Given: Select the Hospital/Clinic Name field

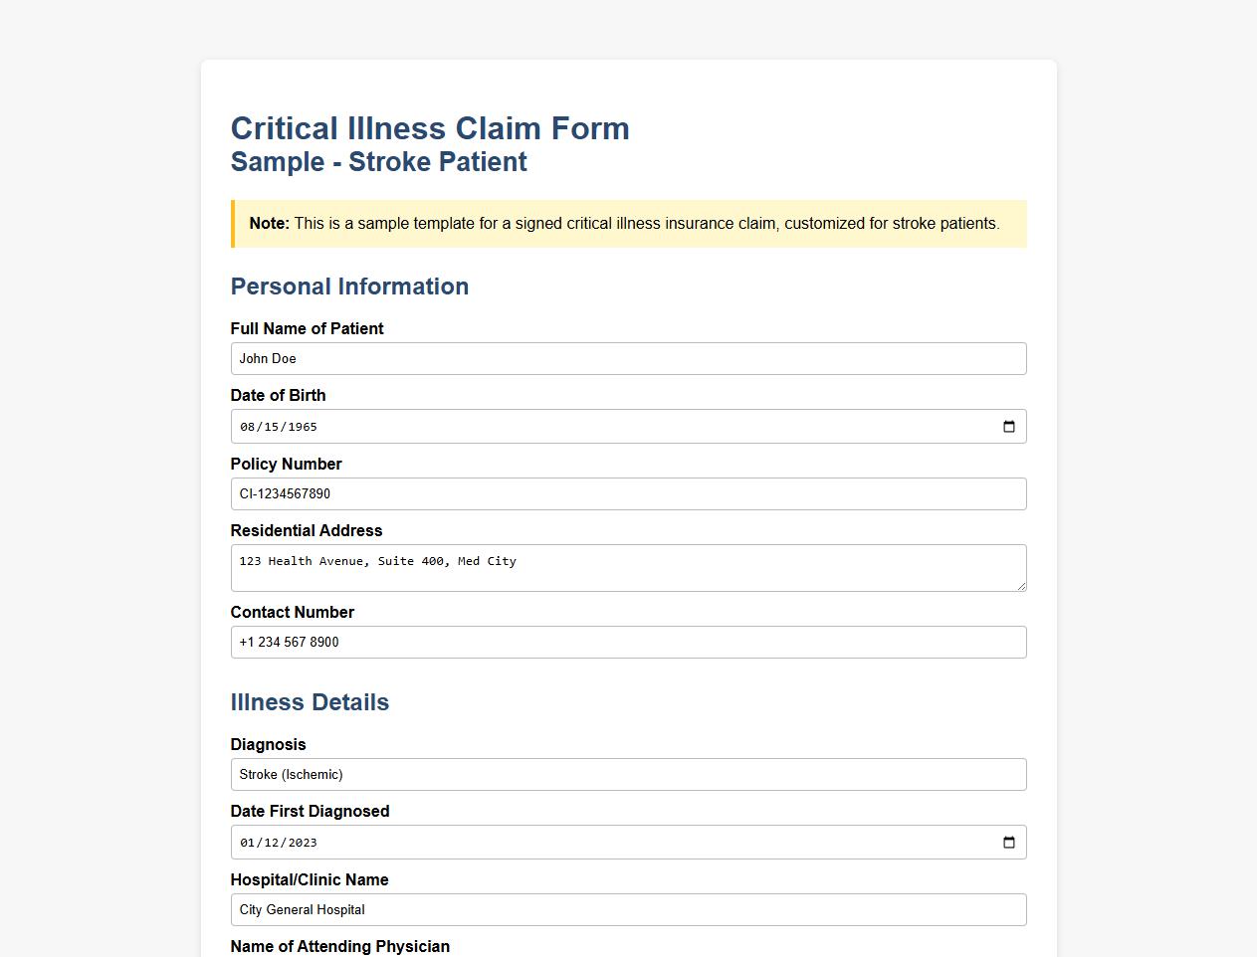Looking at the screenshot, I should coord(627,909).
